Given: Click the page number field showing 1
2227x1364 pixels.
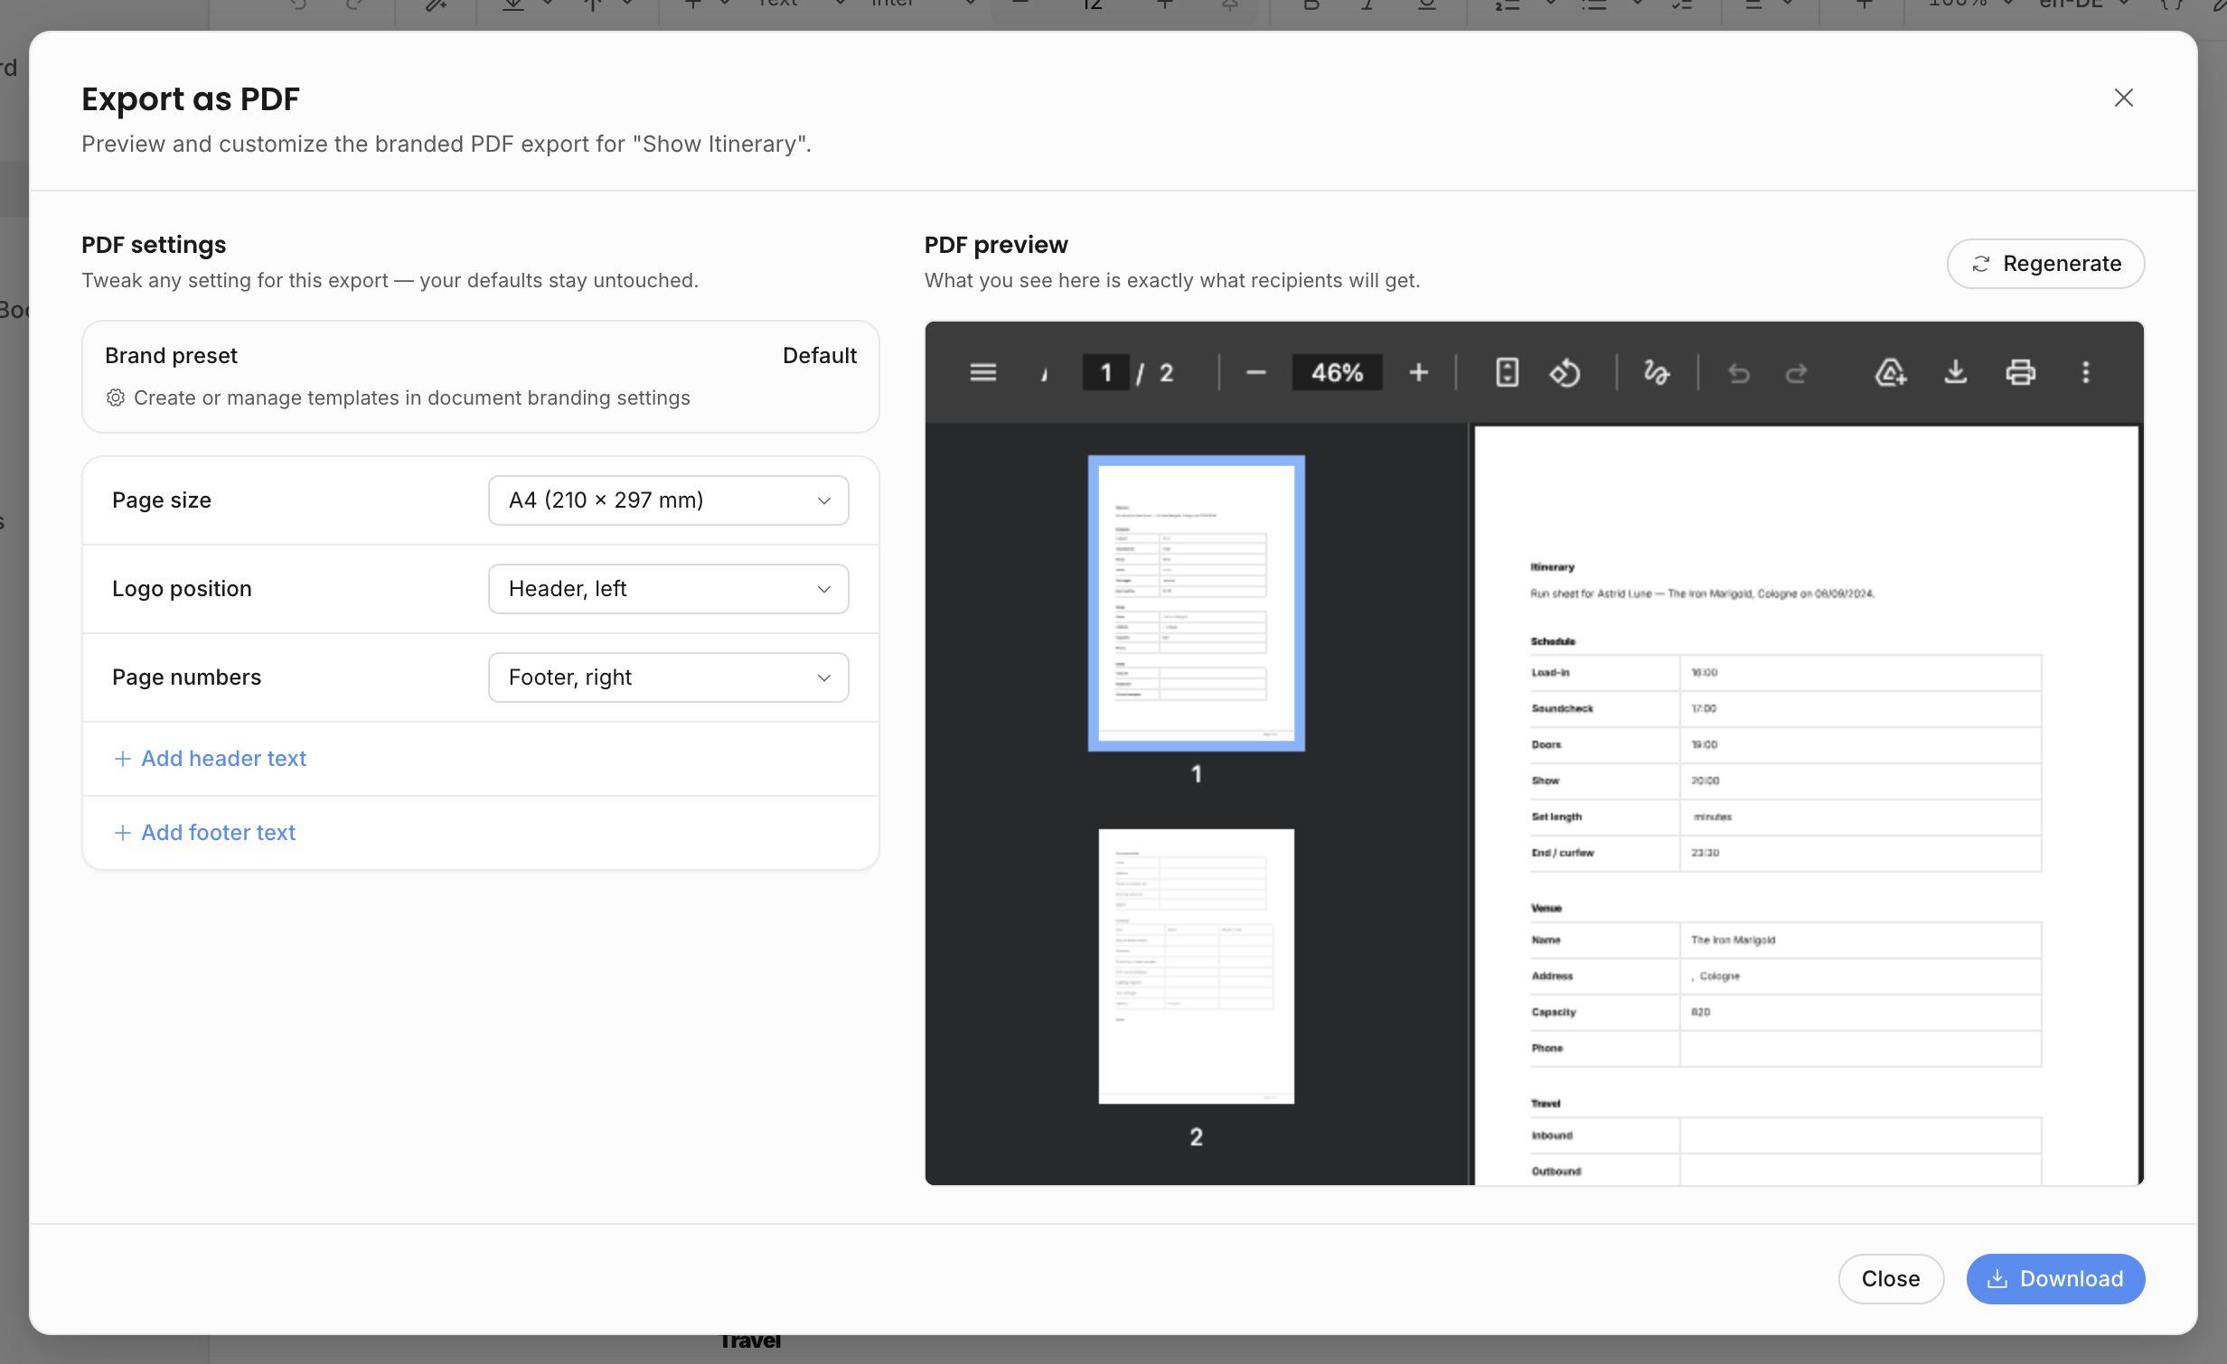Looking at the screenshot, I should pos(1105,372).
